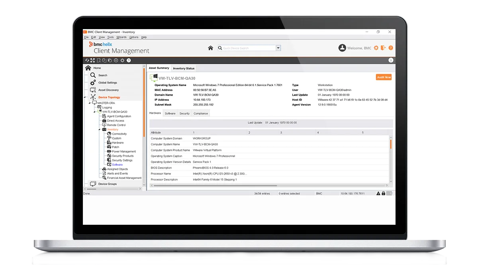Select Remote Control in the tree
This screenshot has height=275, width=478.
pos(116,125)
